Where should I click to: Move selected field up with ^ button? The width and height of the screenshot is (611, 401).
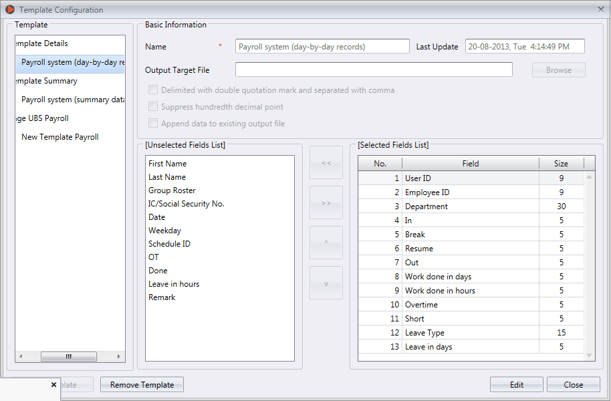point(326,243)
